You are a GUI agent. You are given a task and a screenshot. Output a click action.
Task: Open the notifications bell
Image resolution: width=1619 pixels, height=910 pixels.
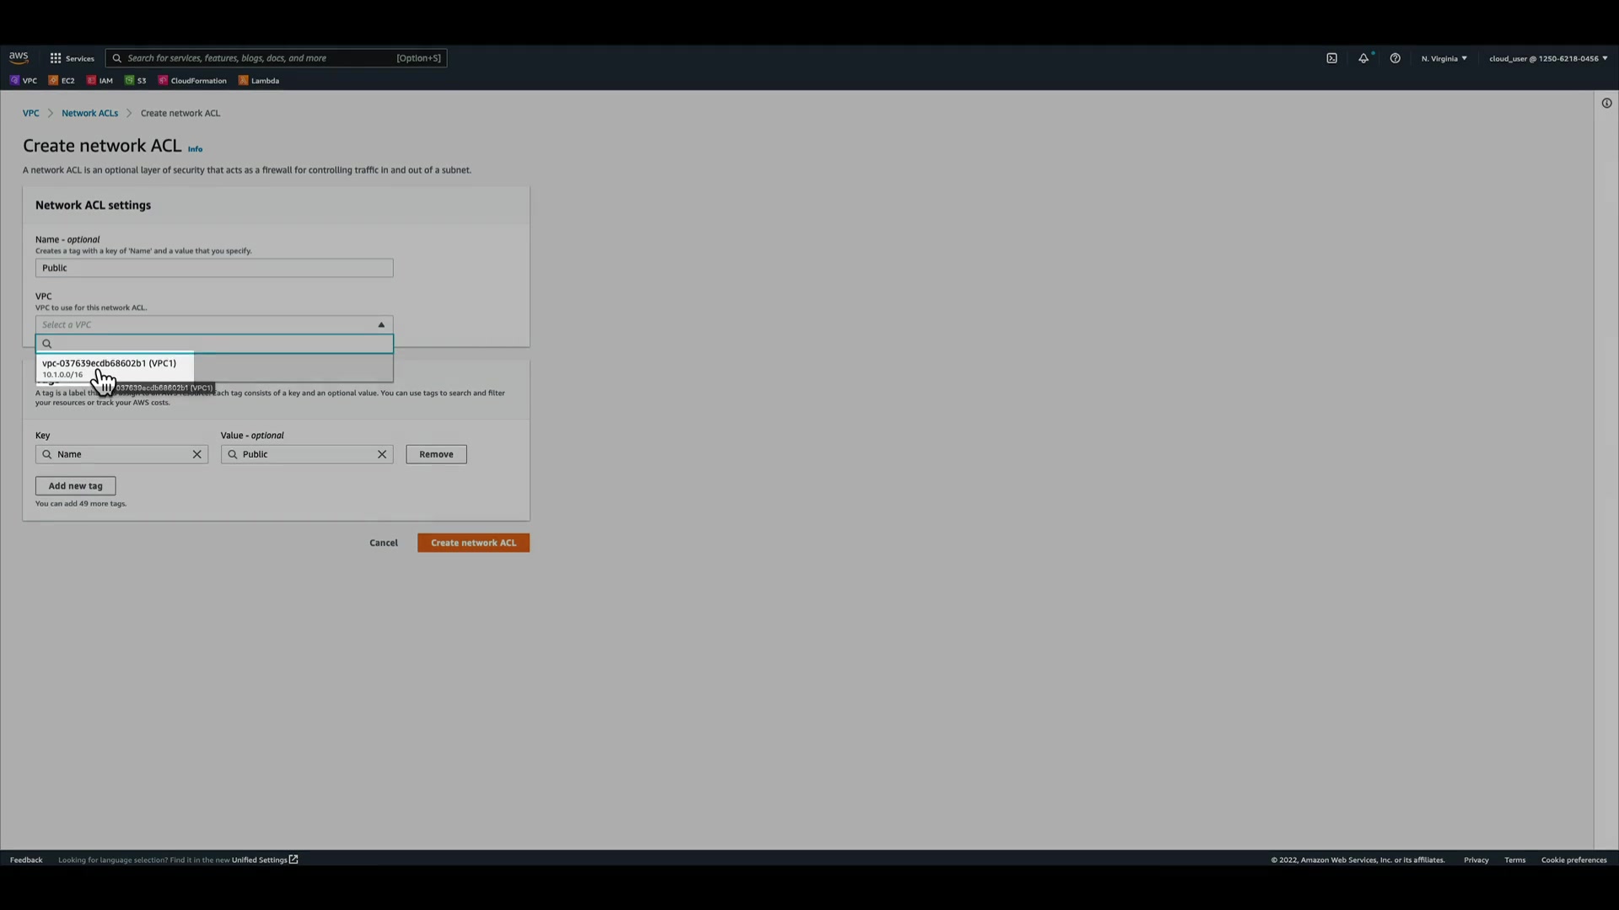[1364, 58]
